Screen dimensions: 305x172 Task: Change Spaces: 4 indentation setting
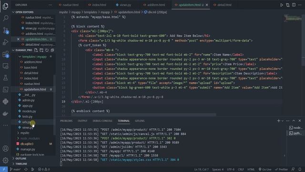[218, 169]
